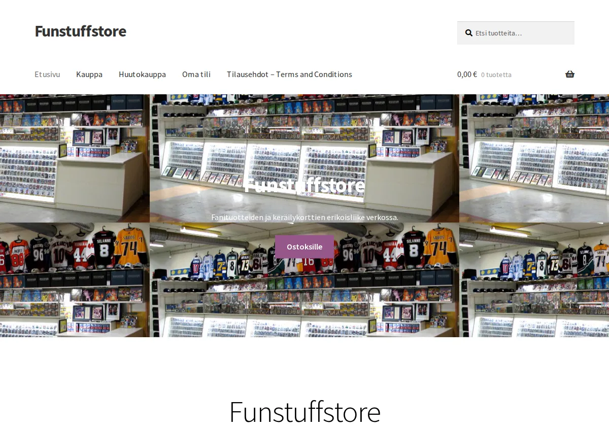Open the Oma tili menu item
This screenshot has width=609, height=431.
(196, 74)
